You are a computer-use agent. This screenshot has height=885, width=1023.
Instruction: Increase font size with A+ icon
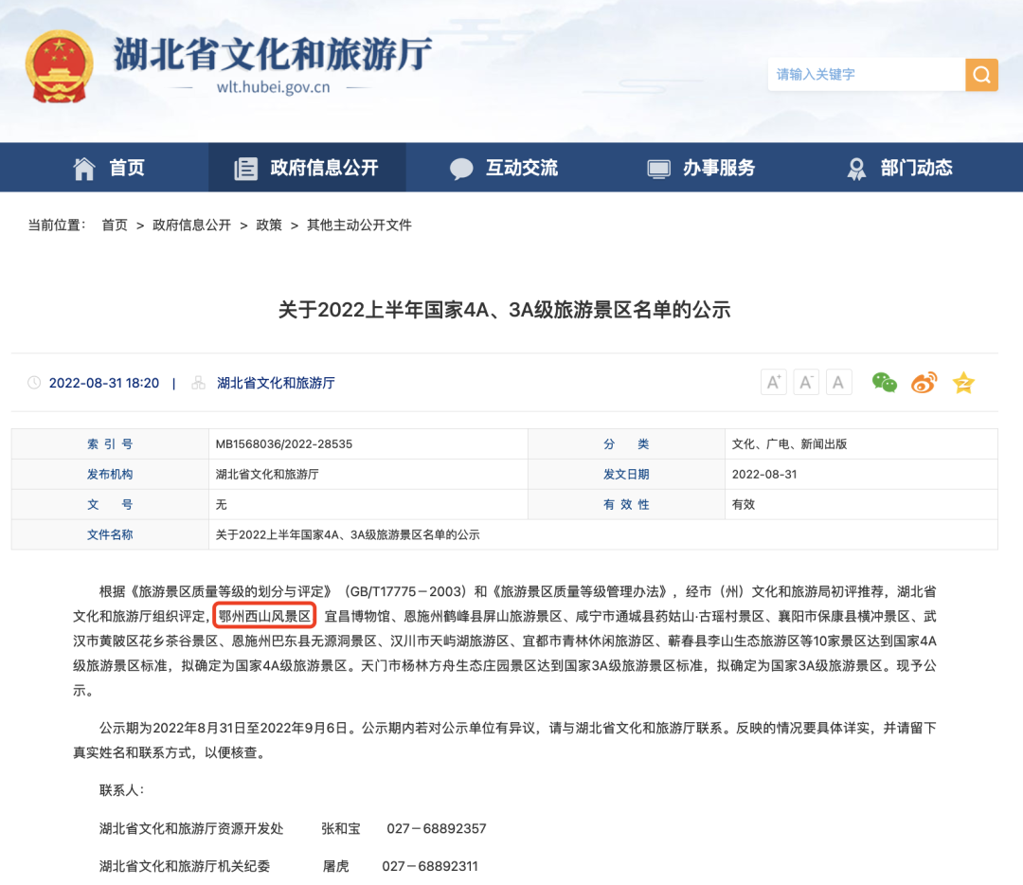click(x=774, y=383)
